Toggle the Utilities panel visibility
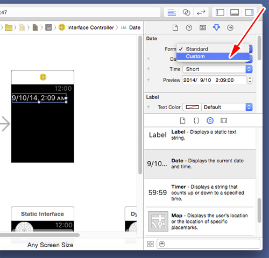 249,12
